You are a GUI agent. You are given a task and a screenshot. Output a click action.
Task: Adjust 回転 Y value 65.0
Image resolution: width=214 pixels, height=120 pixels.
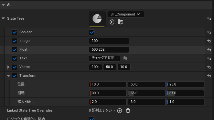click(146, 93)
